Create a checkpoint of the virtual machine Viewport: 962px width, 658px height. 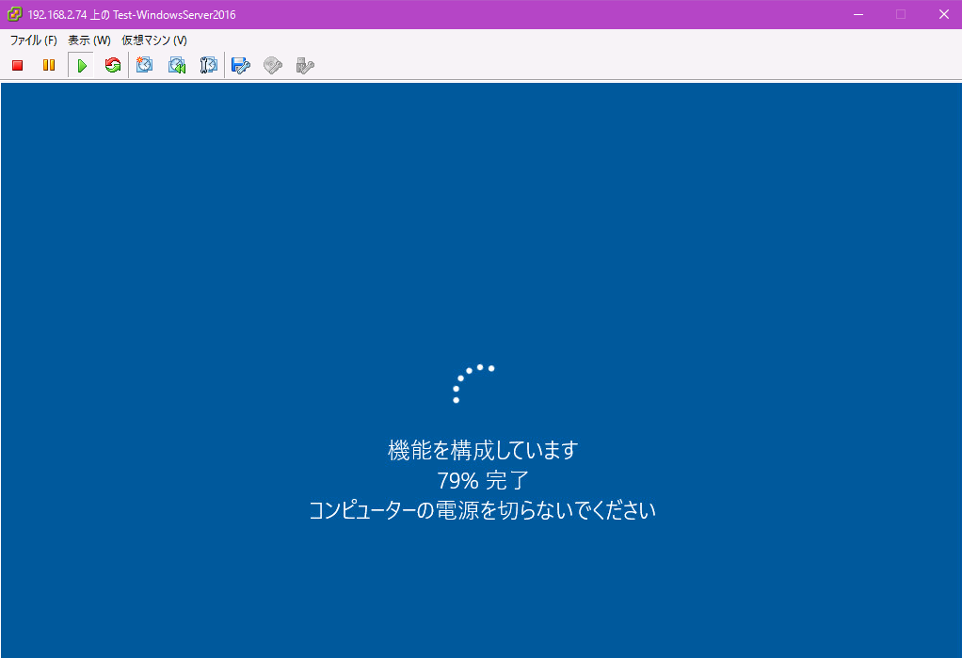click(144, 65)
